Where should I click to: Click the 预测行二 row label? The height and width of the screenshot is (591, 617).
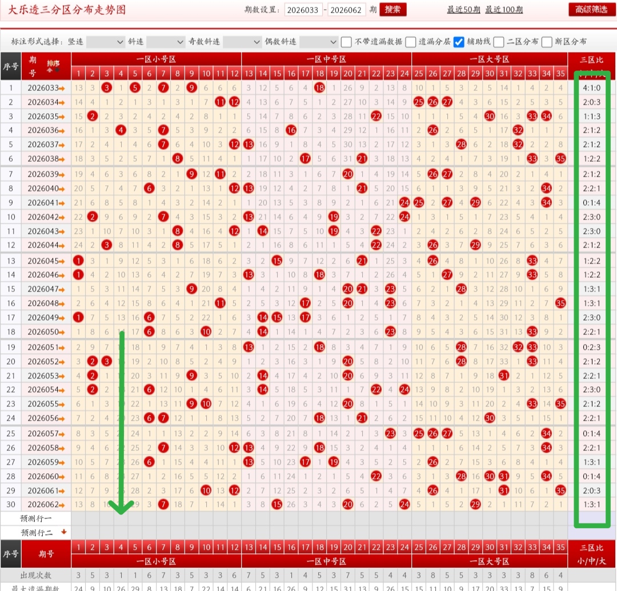click(37, 533)
